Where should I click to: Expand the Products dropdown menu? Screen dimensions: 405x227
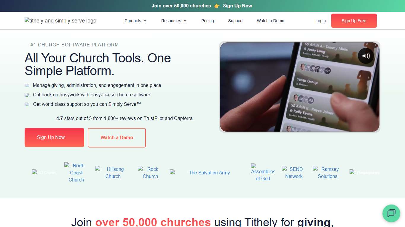pos(135,21)
